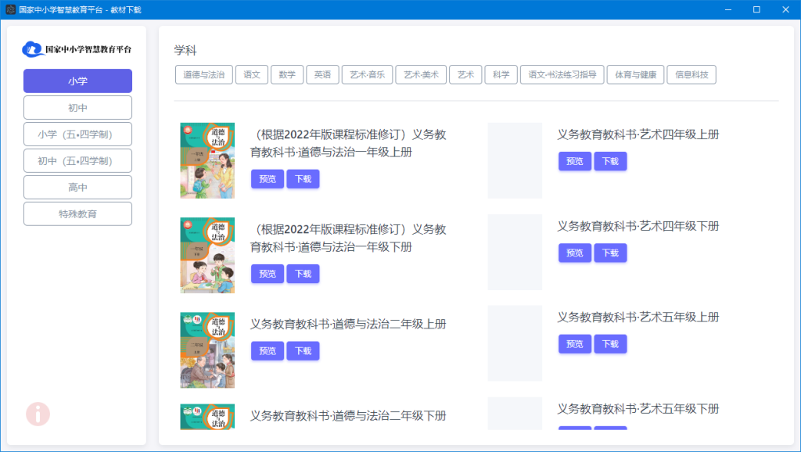Viewport: 801px width, 452px height.
Task: Preview 艺术五年级上册 textbook
Action: coord(575,344)
